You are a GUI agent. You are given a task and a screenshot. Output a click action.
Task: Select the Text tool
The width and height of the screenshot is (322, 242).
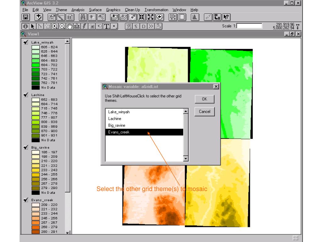[107, 26]
